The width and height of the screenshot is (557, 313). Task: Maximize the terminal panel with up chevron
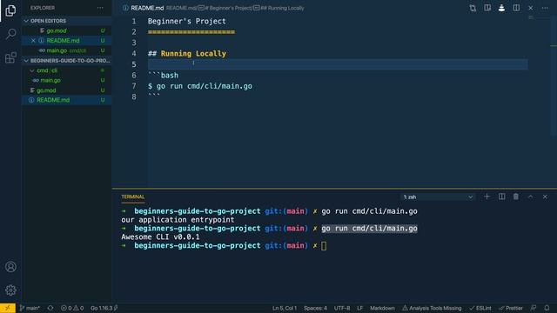coord(530,196)
